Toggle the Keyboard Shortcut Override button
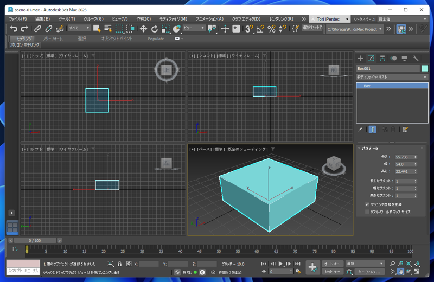Screen dimensions: 434x282 (x=236, y=29)
